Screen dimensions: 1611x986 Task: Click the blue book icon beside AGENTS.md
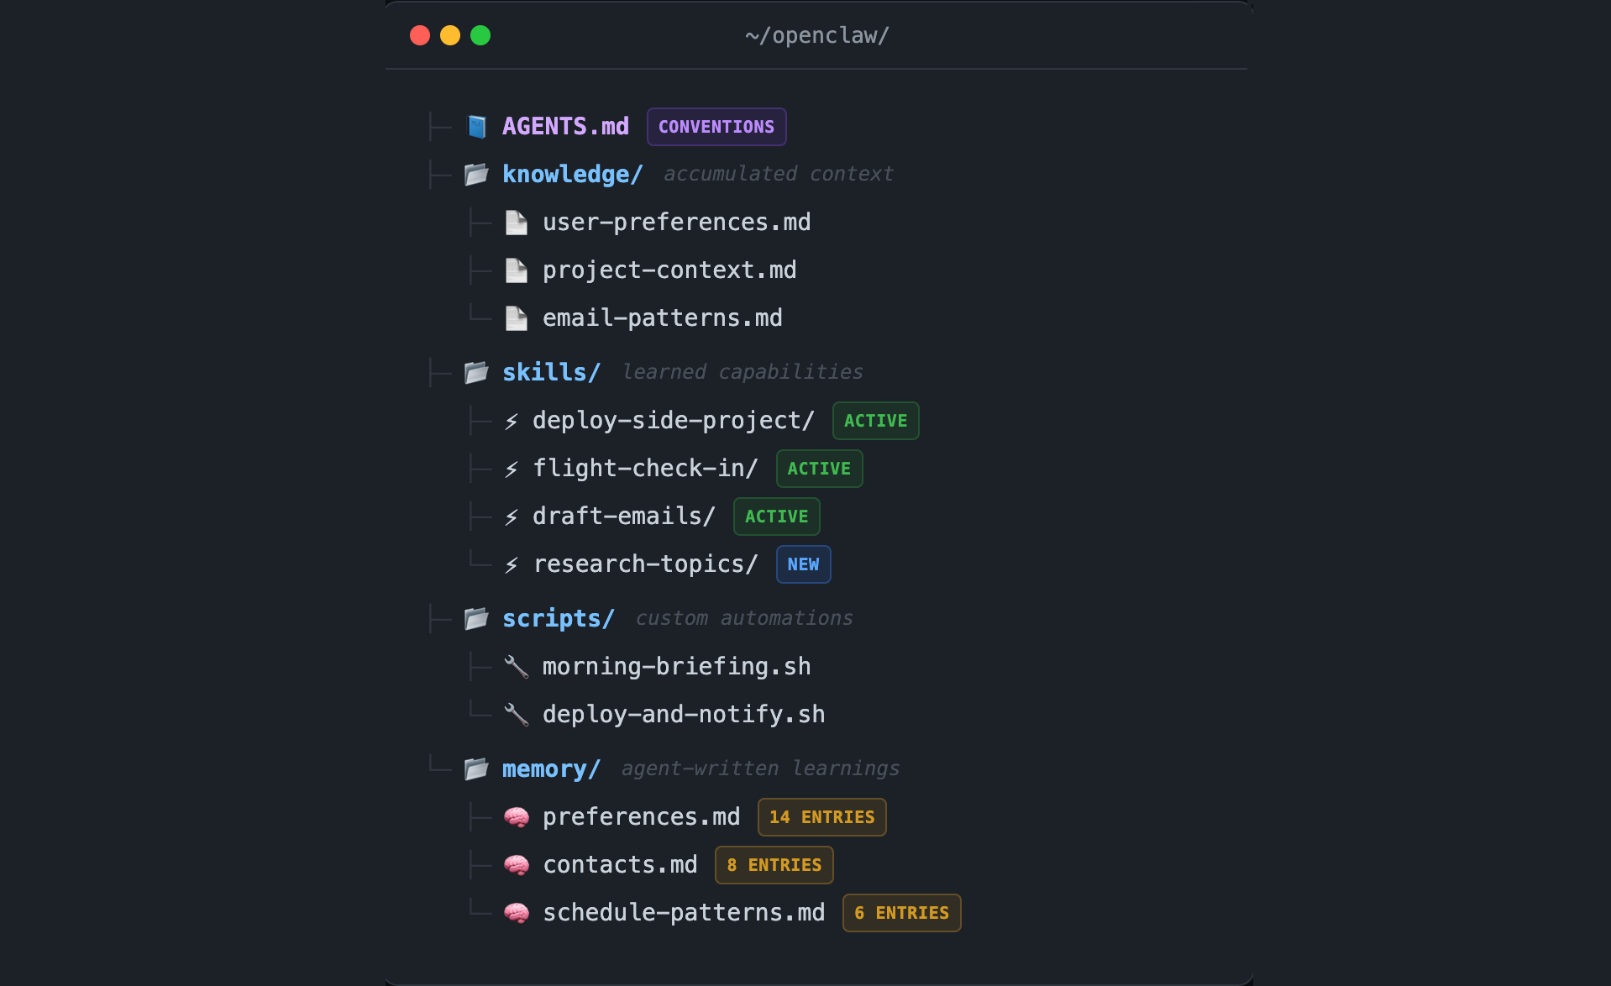(477, 126)
